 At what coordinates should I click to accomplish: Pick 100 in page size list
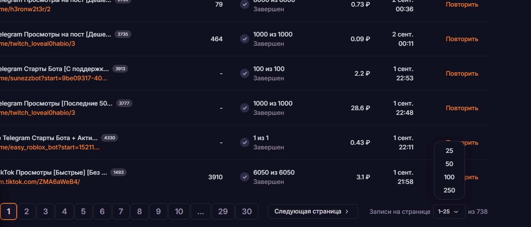click(449, 177)
